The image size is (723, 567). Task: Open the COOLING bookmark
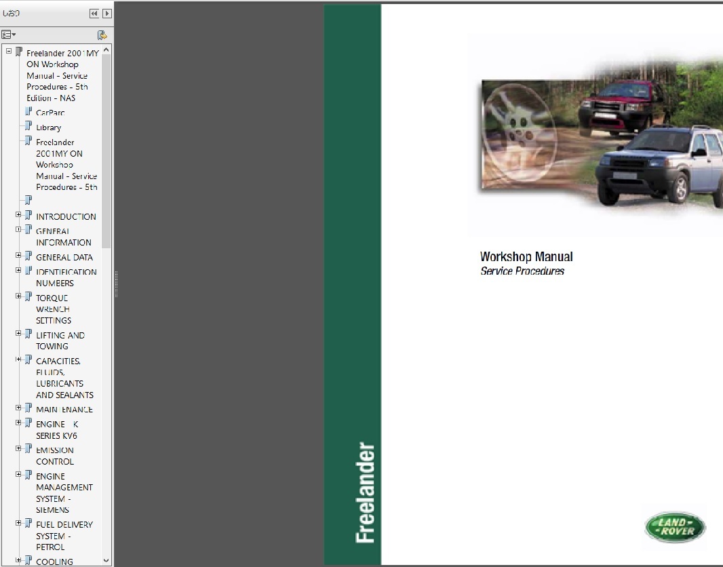click(x=54, y=562)
